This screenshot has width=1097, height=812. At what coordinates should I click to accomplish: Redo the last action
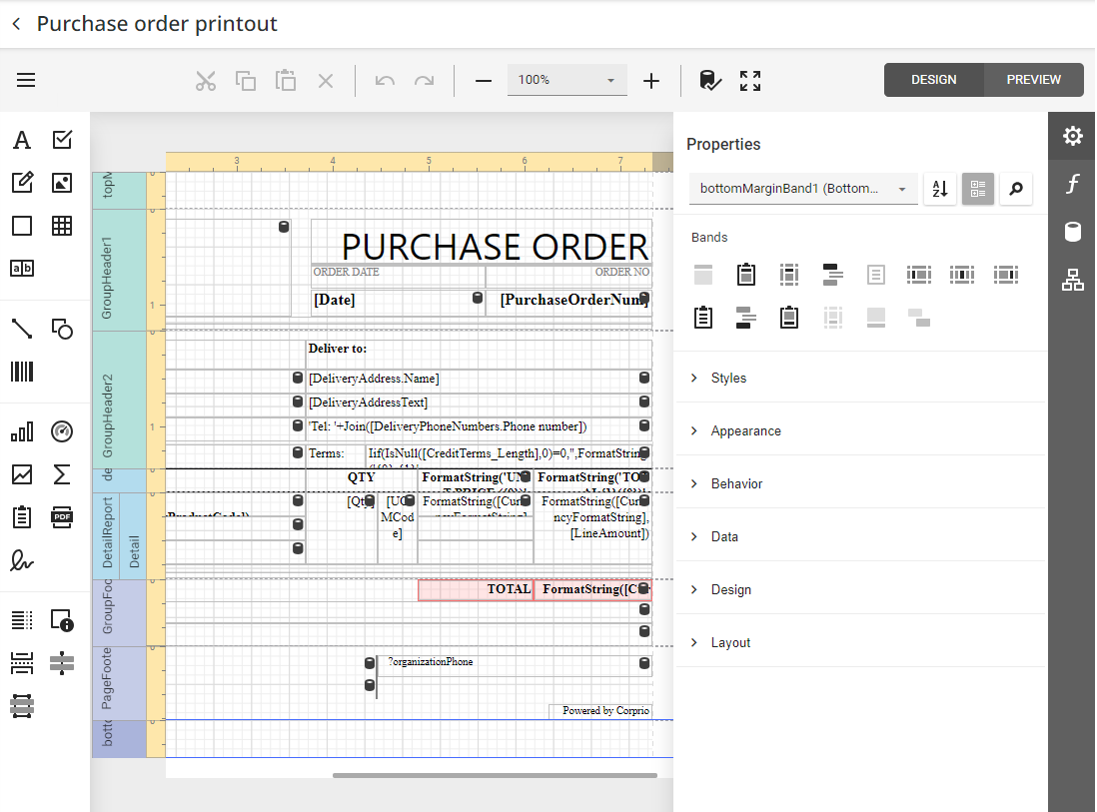tap(424, 81)
